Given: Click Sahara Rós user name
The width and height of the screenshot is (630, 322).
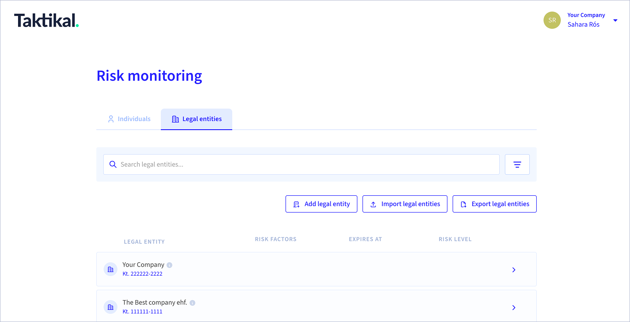Looking at the screenshot, I should (x=583, y=24).
